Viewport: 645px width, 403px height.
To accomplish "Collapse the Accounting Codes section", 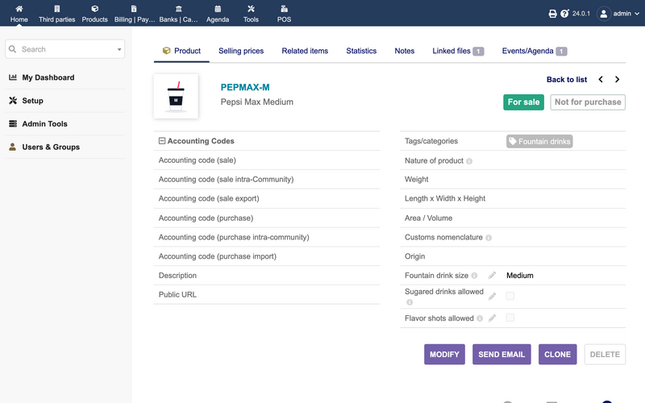I will [162, 141].
